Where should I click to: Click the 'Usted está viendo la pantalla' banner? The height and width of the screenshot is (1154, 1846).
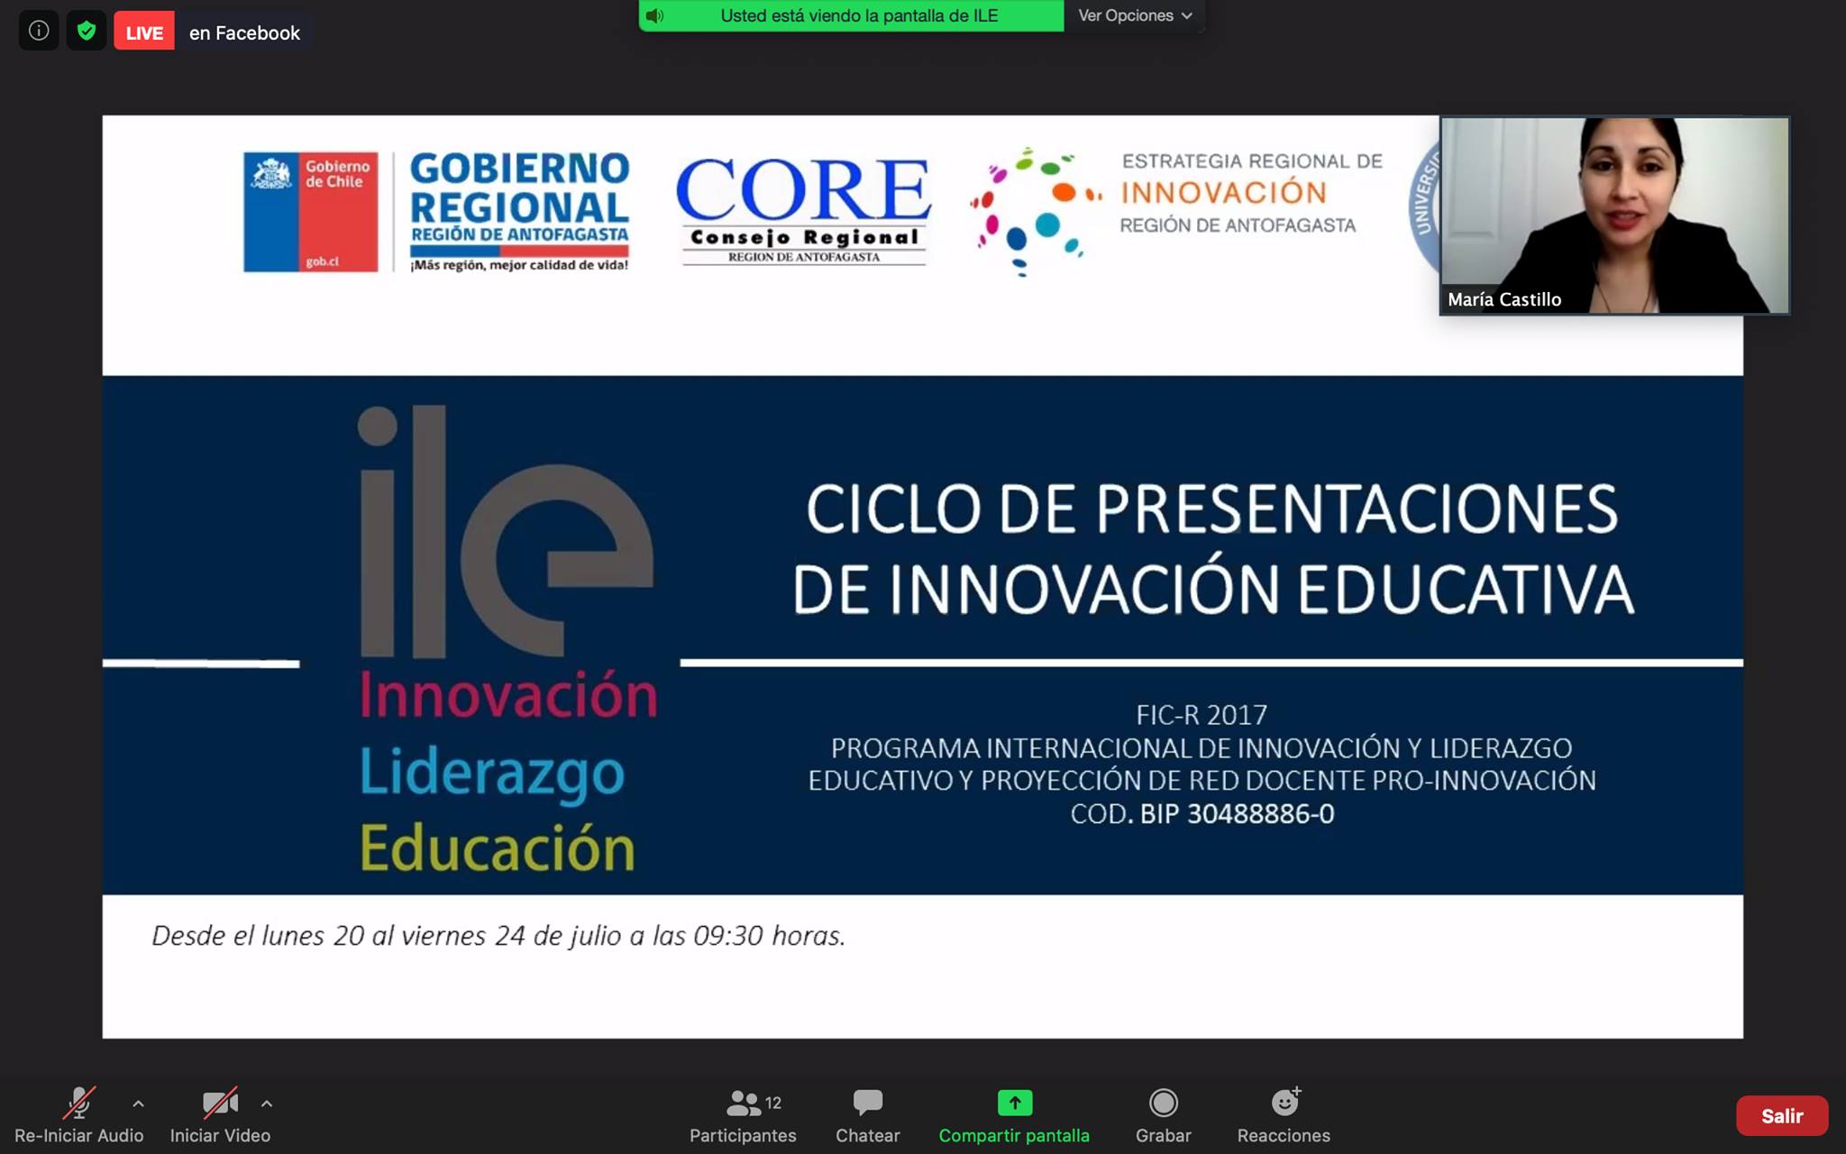click(x=858, y=15)
